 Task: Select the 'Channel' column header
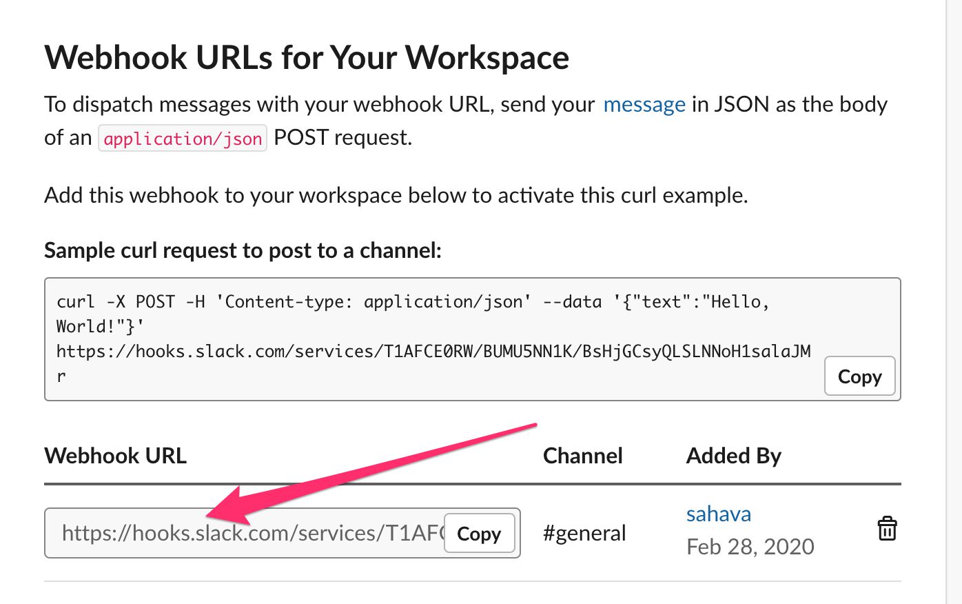(583, 456)
